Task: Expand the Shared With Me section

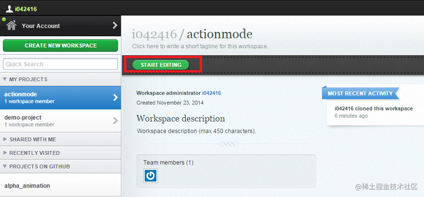Action: (x=61, y=139)
